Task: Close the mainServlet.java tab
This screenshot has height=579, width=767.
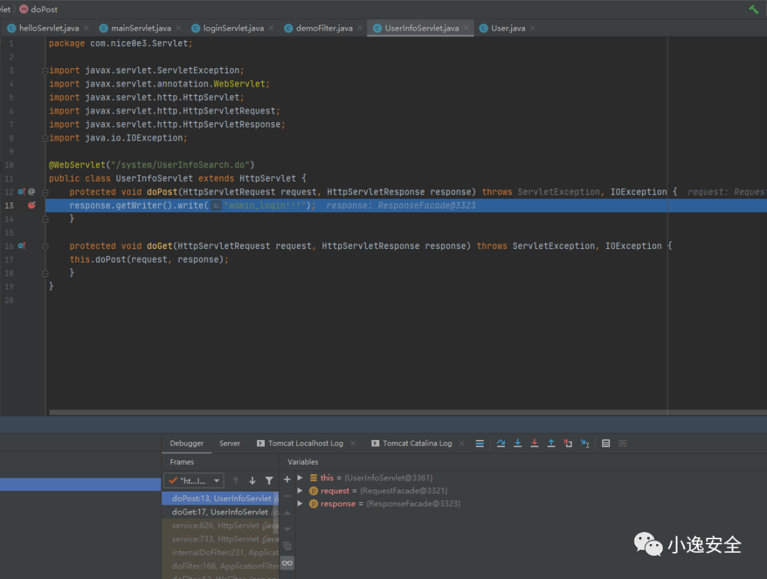Action: point(178,28)
